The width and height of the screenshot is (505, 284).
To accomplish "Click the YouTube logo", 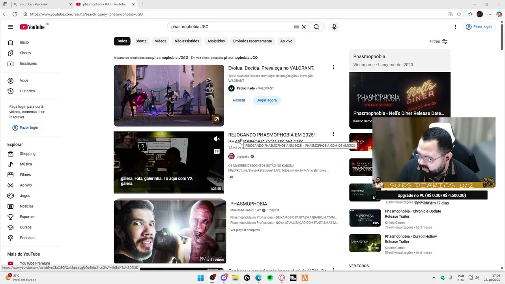I will click(32, 27).
